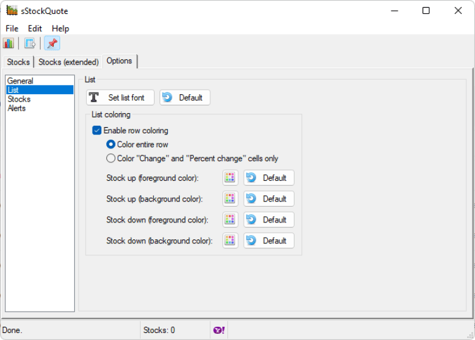Toggle the red pushpin always-on-top icon
Screen dimensions: 475x340
(x=52, y=43)
